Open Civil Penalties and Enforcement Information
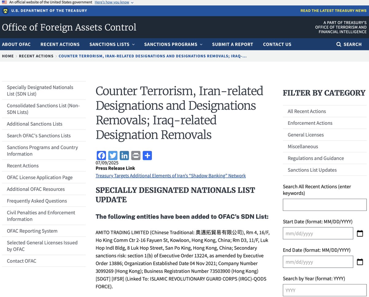369x297 pixels. click(x=44, y=216)
